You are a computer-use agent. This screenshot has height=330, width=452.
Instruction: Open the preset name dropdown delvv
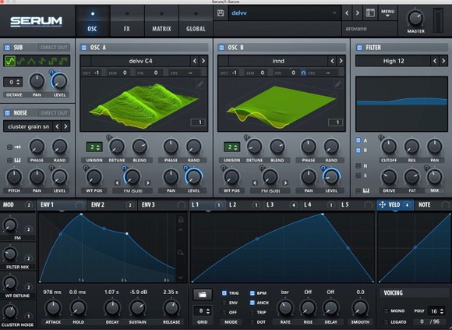[284, 13]
